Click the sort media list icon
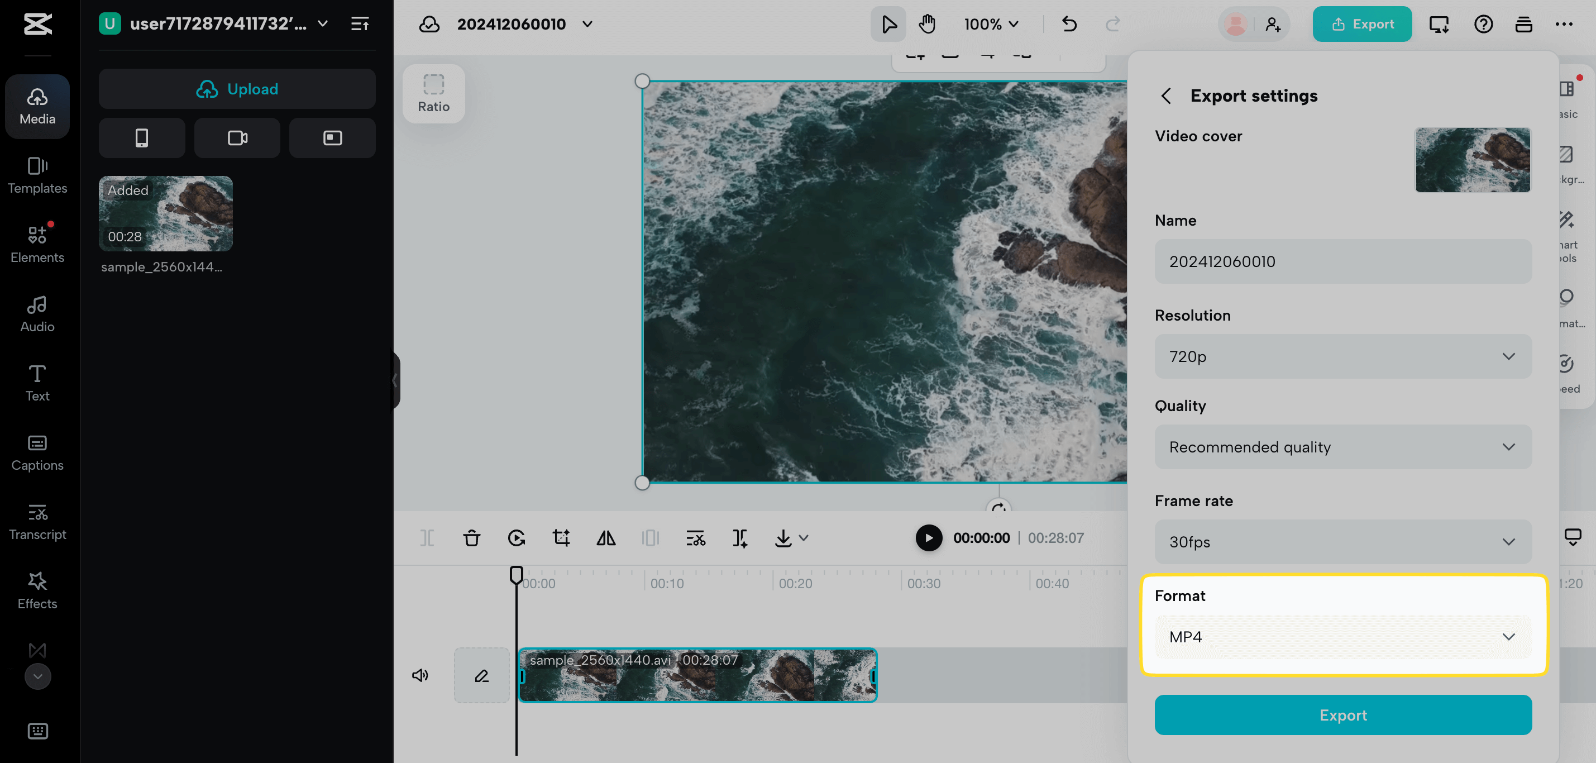The image size is (1596, 763). click(x=360, y=24)
